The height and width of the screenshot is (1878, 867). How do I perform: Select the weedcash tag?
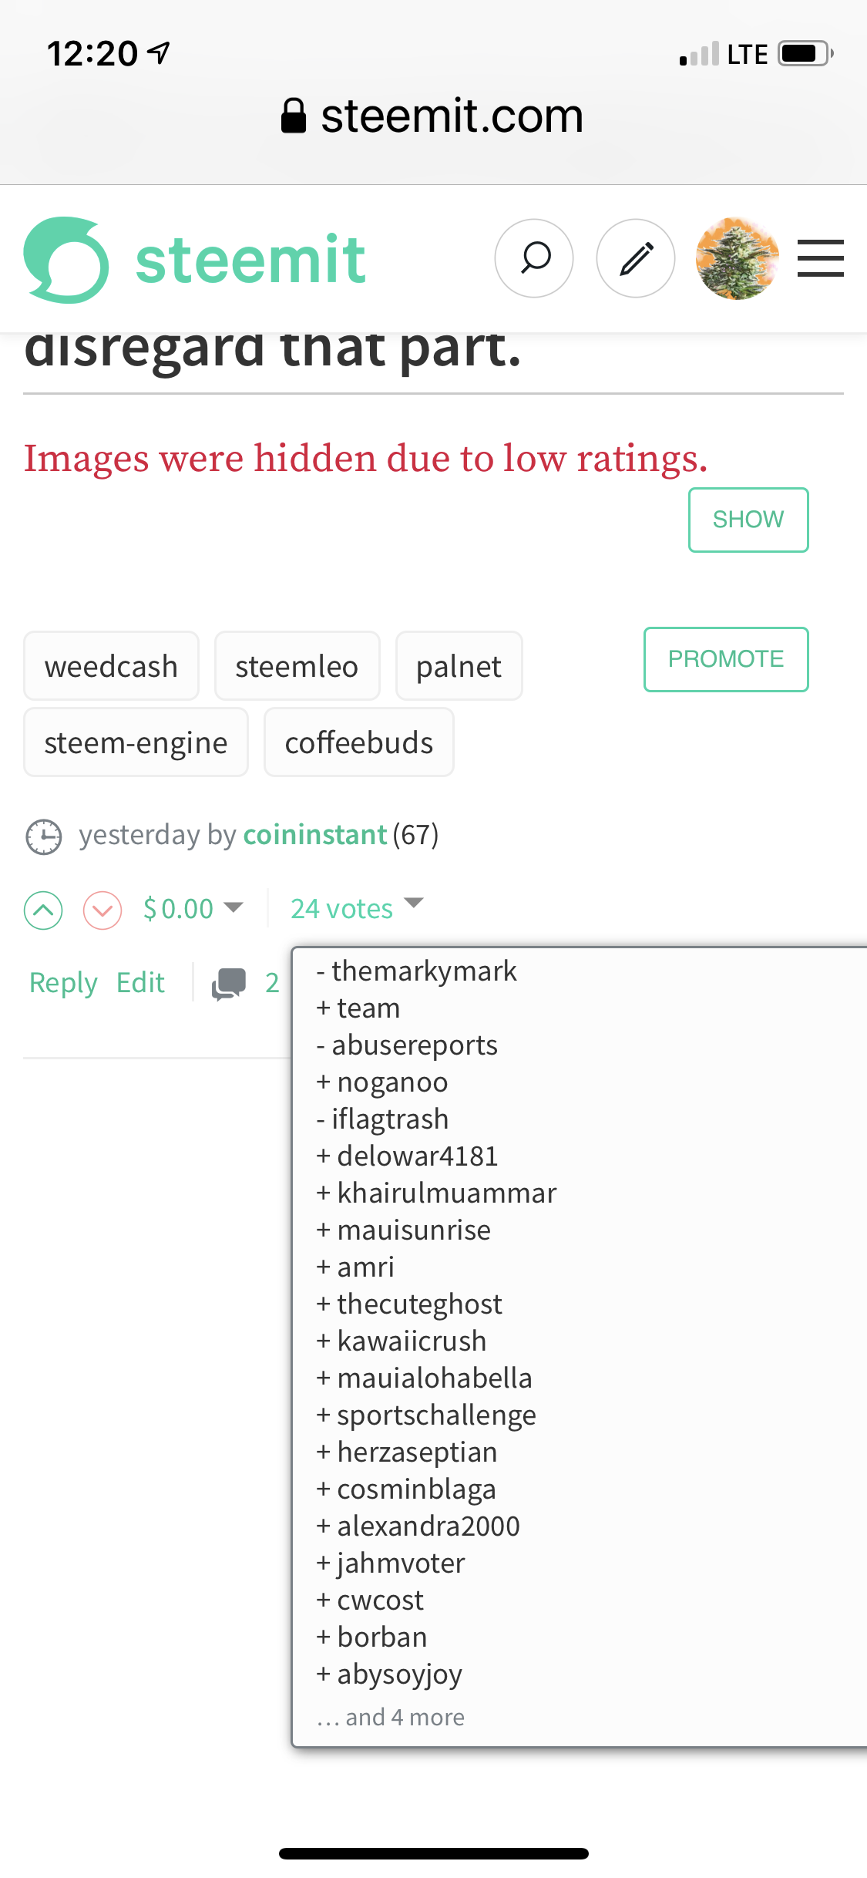(x=111, y=666)
